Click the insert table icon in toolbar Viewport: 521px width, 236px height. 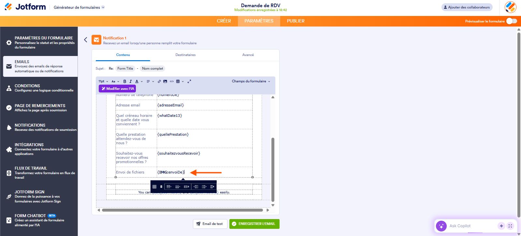[x=178, y=81]
